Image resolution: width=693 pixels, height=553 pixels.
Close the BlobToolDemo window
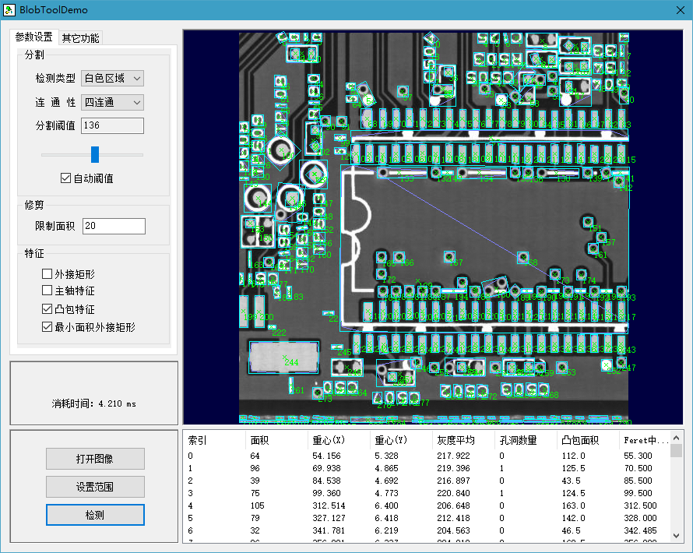681,10
